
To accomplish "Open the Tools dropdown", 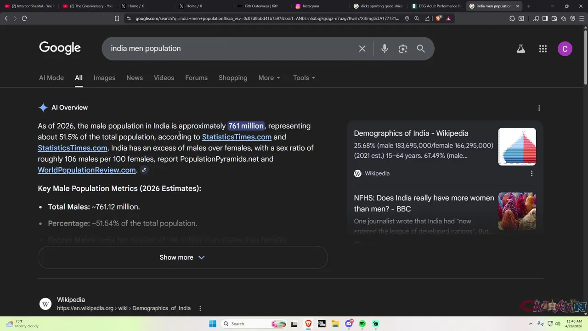I will 304,78.
